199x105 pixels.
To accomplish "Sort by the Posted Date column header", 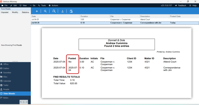I will [x=184, y=16].
